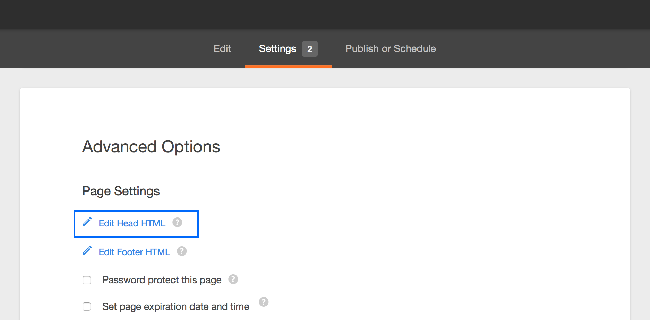Click the pencil icon beside Edit Head HTML

pyautogui.click(x=87, y=222)
